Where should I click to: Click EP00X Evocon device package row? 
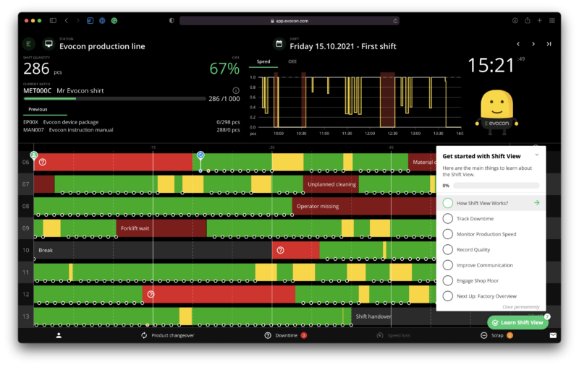132,122
